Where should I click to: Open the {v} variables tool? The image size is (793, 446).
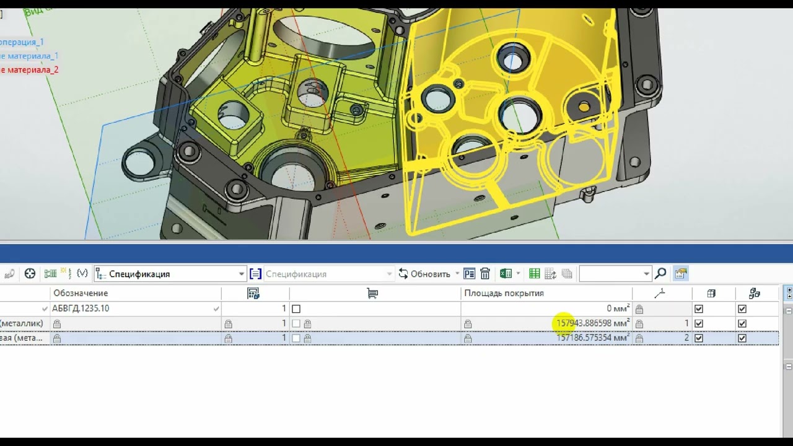[x=82, y=273]
